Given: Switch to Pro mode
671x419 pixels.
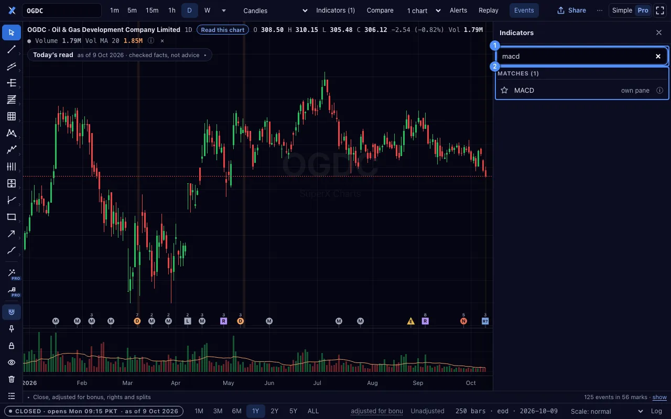Looking at the screenshot, I should click(643, 10).
